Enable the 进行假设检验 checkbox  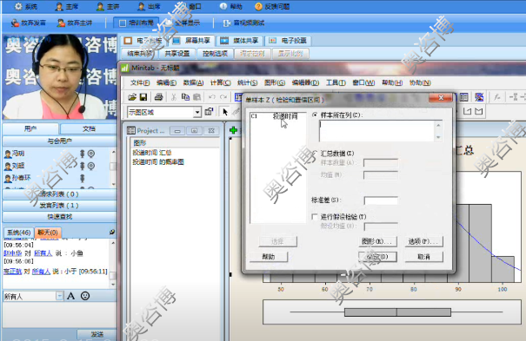[x=315, y=217]
